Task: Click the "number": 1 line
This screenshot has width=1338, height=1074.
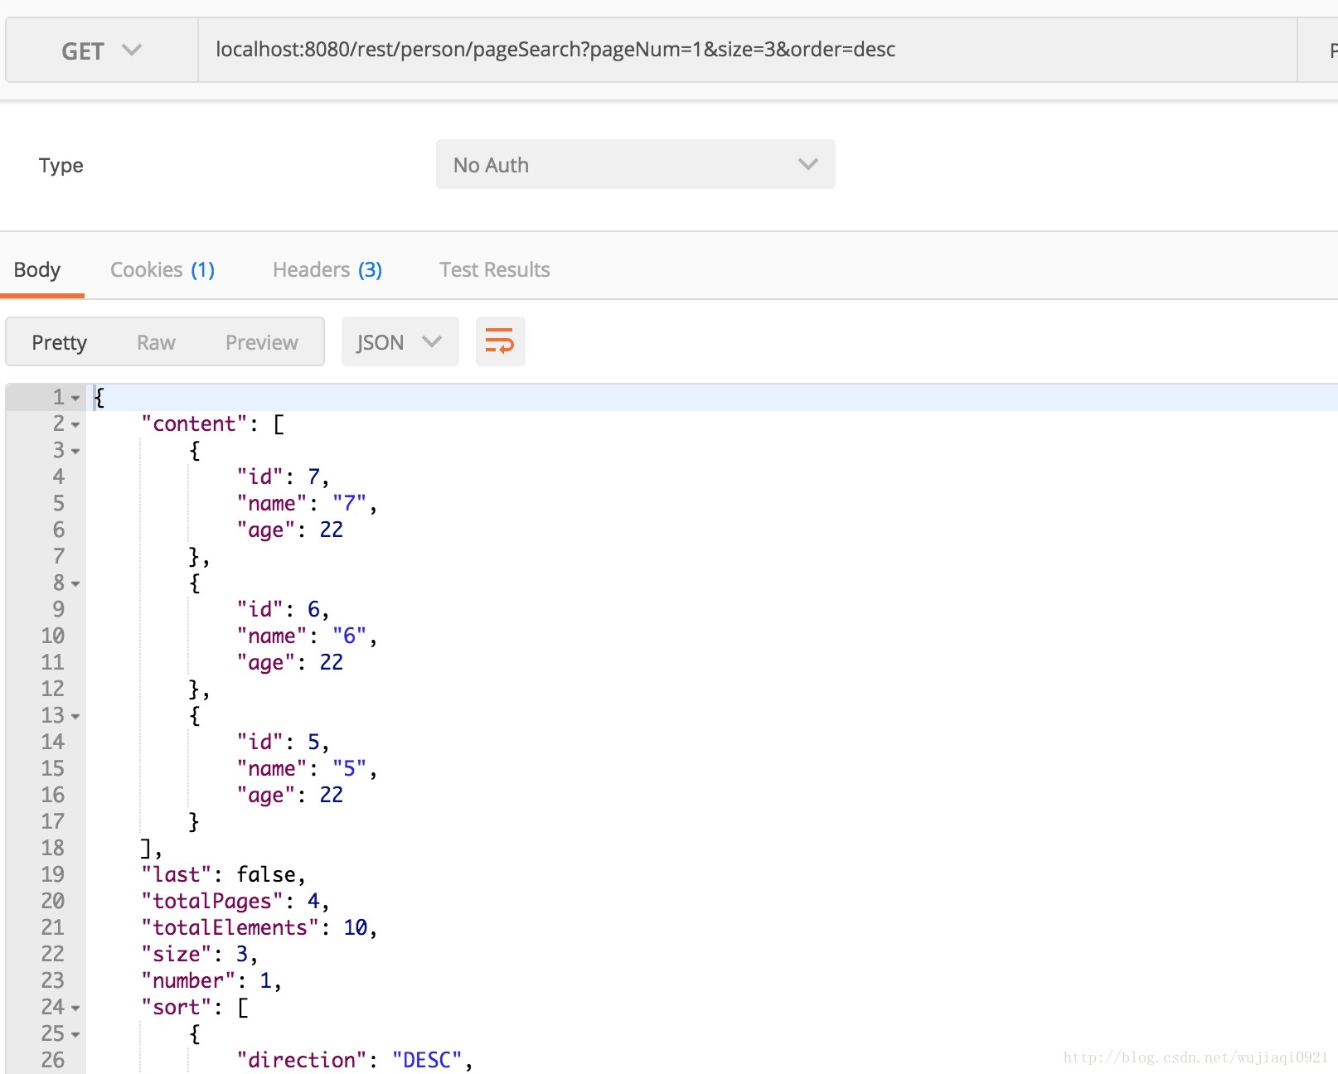Action: tap(211, 980)
